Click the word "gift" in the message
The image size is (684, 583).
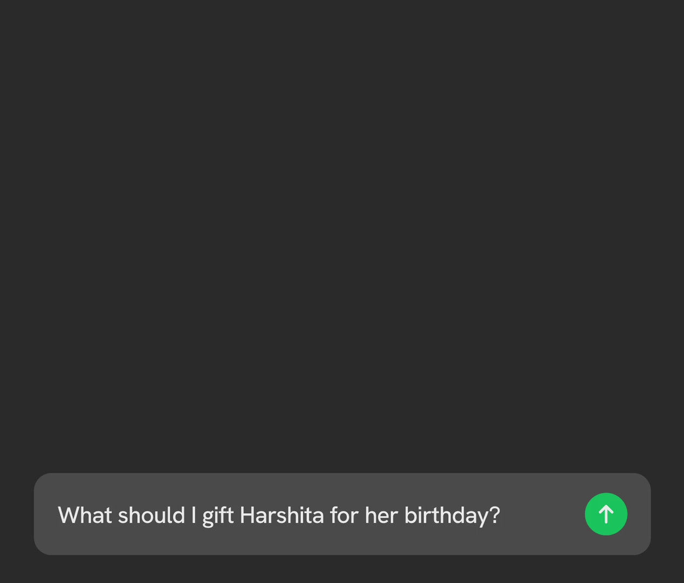[x=218, y=516]
